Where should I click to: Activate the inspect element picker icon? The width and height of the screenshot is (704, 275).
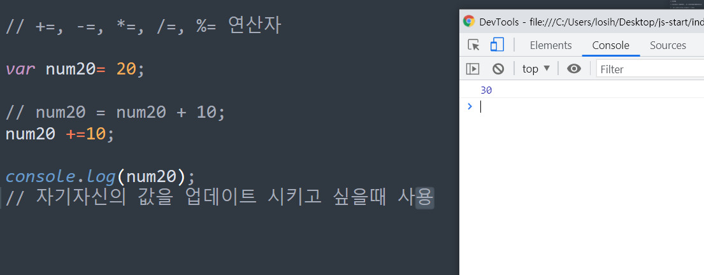[473, 45]
